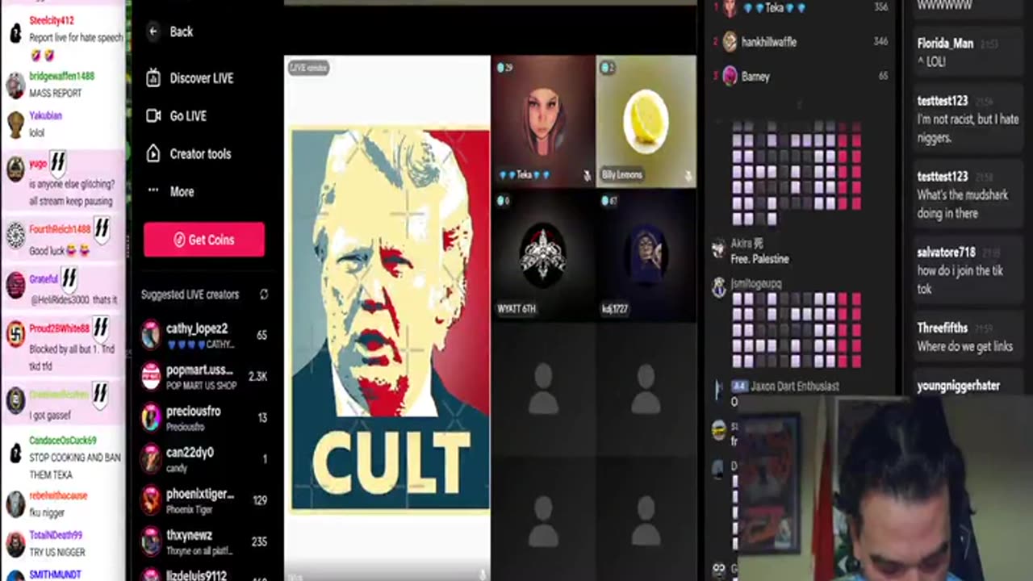The width and height of the screenshot is (1033, 581).
Task: Click empty guest seat below WYATT 6TH
Action: tap(543, 389)
